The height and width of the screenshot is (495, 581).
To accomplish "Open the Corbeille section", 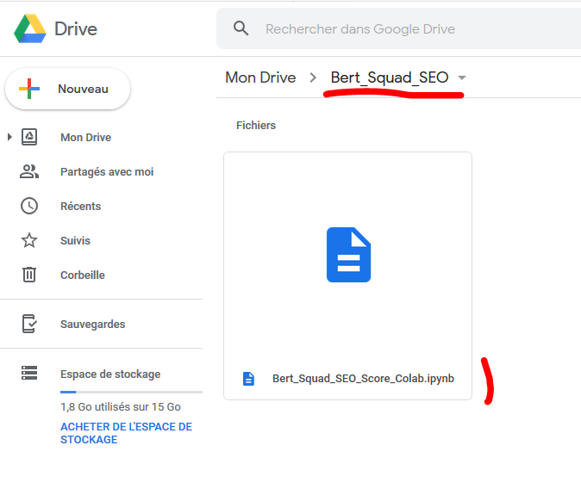I will 82,275.
